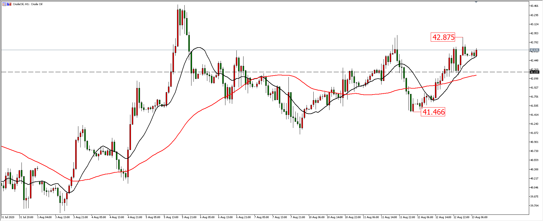Screen dimensions: 543x221
Task: Click the "6 Aug 05:00" time axis label
Action: coord(207,217)
